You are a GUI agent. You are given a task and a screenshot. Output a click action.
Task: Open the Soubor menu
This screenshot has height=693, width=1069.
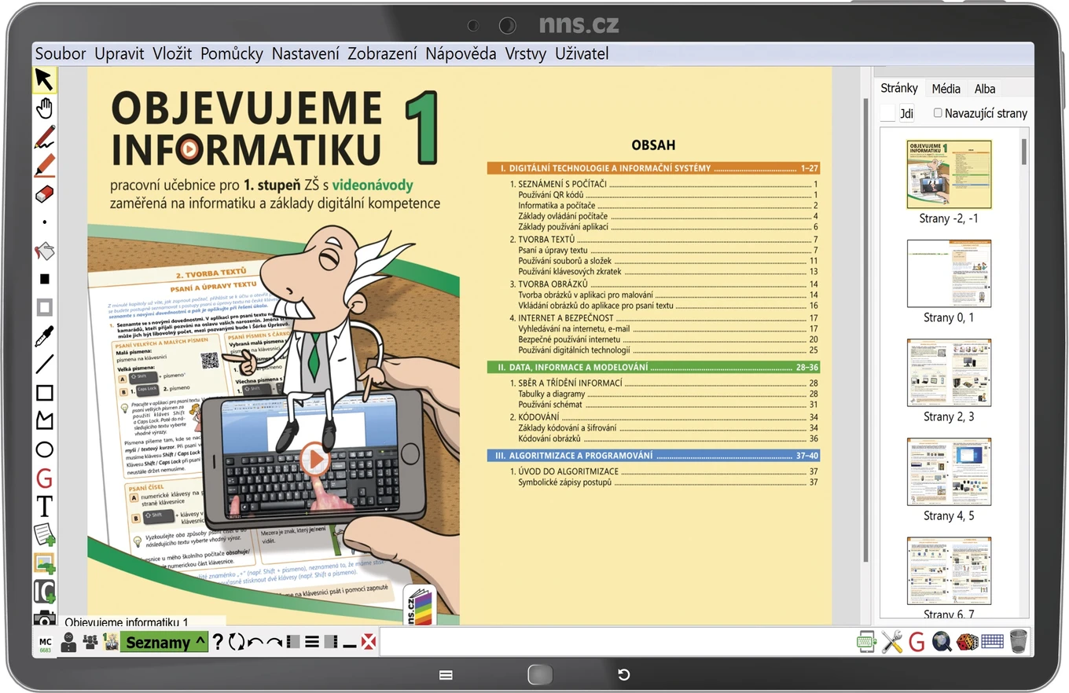(x=61, y=53)
